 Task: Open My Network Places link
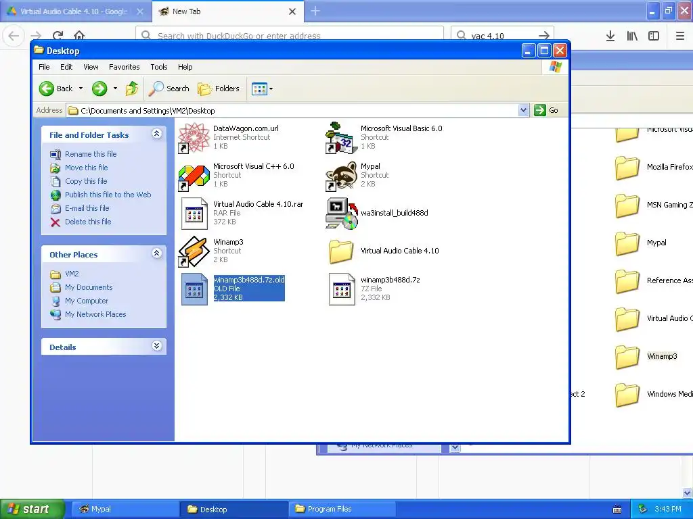95,314
